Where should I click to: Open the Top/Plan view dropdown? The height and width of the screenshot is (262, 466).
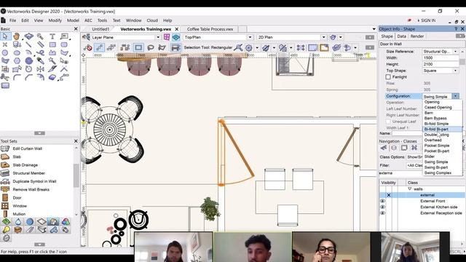click(x=218, y=37)
